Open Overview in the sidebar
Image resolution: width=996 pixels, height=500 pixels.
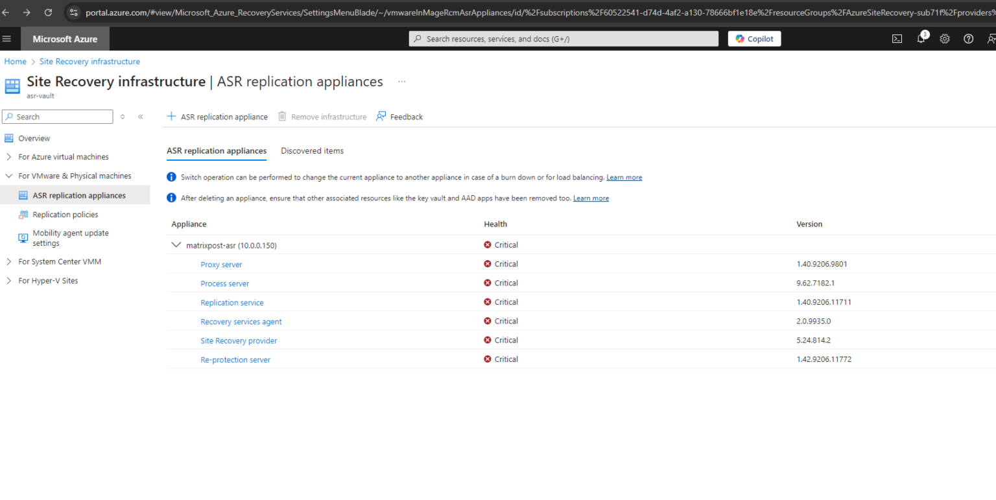pos(34,138)
